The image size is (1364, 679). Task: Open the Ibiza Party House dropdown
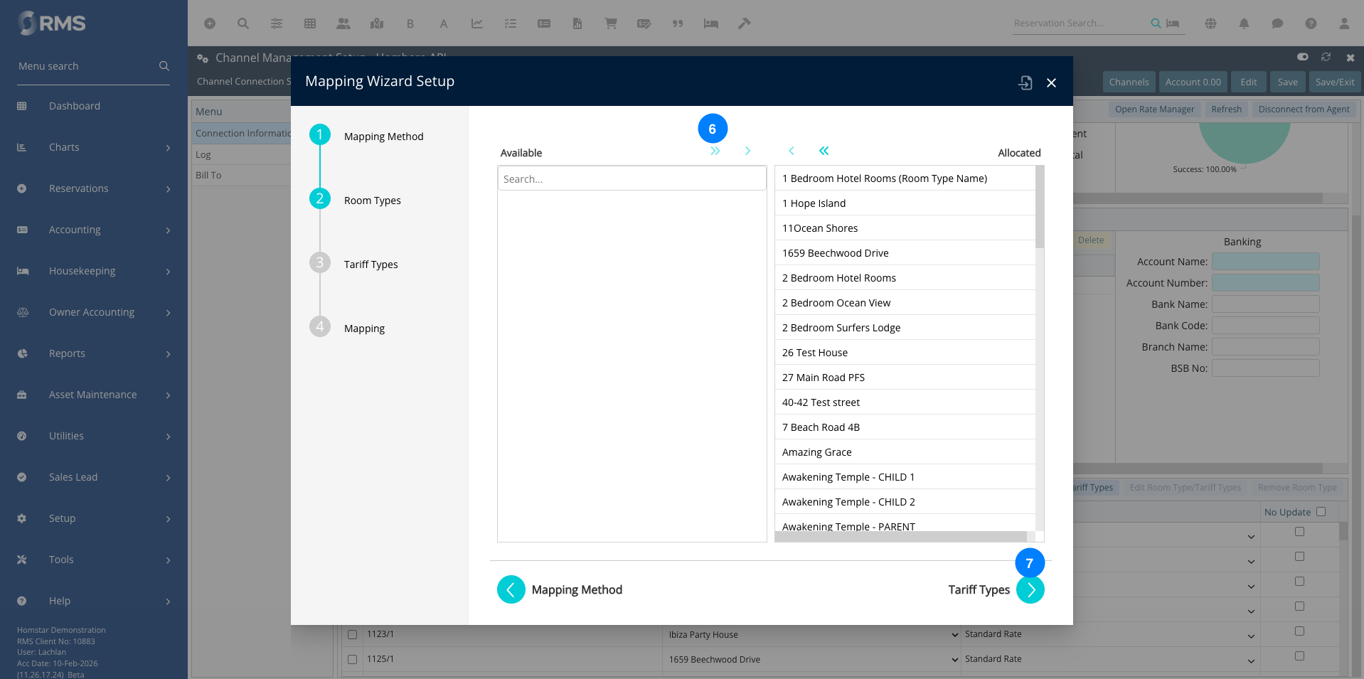pyautogui.click(x=954, y=635)
